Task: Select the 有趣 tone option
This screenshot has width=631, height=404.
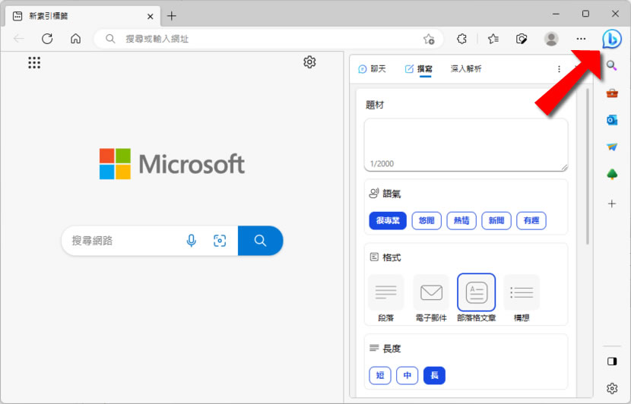Action: pyautogui.click(x=531, y=220)
